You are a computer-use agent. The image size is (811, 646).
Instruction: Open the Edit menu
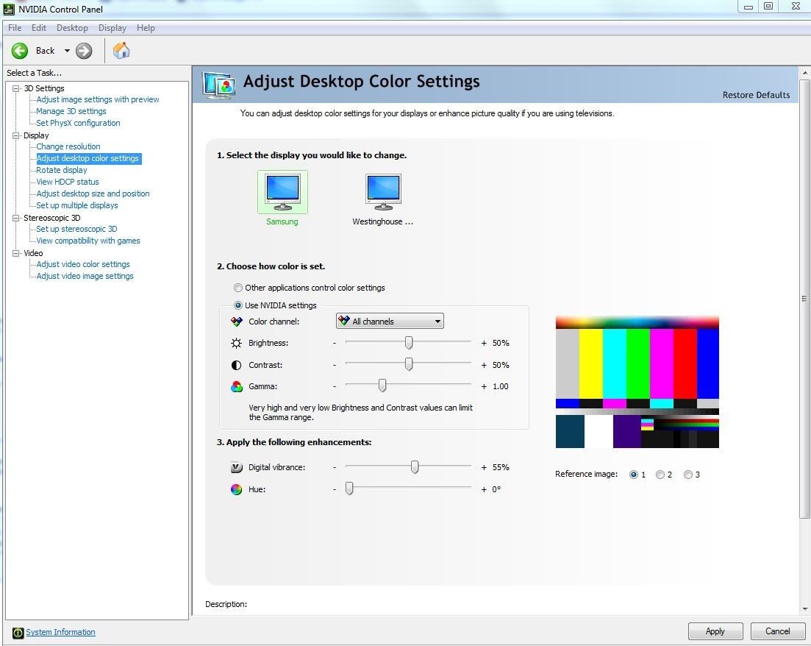39,28
